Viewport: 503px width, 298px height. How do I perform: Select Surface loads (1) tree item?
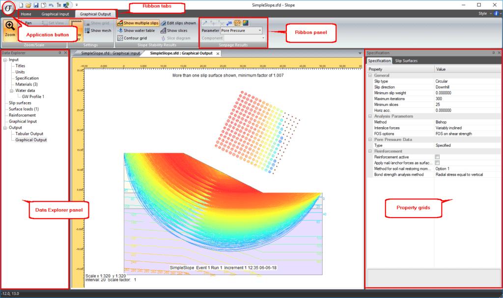click(x=24, y=109)
